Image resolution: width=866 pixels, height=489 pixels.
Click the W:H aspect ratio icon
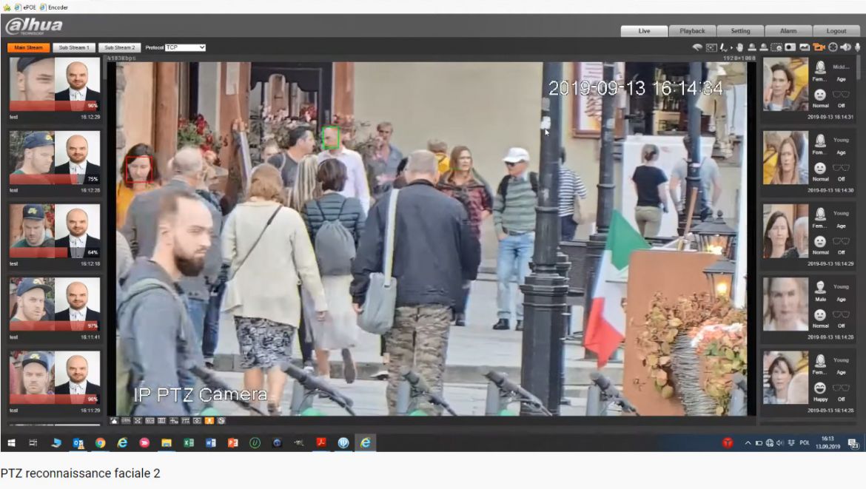click(x=150, y=420)
